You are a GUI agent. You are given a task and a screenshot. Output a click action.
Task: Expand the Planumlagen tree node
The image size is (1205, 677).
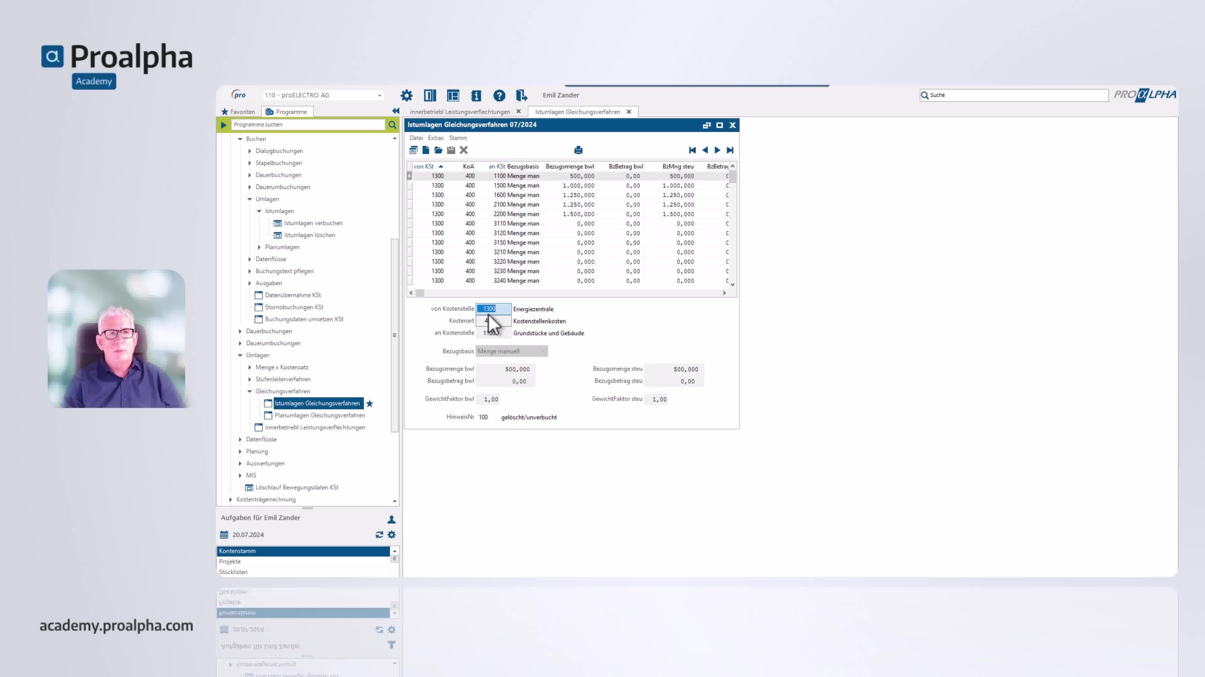tap(259, 247)
